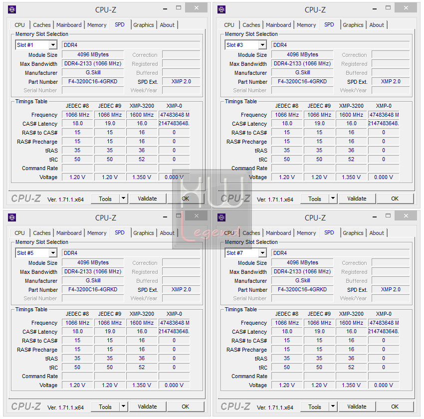
Task: Click OK button in Slot #3 window
Action: [x=395, y=199]
